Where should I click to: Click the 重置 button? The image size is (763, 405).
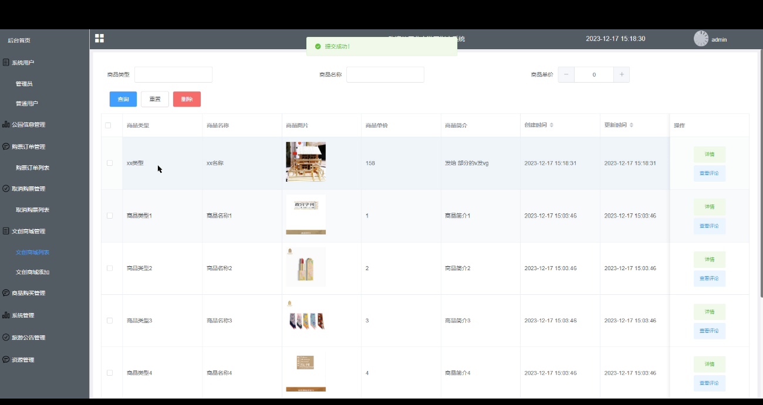point(155,99)
